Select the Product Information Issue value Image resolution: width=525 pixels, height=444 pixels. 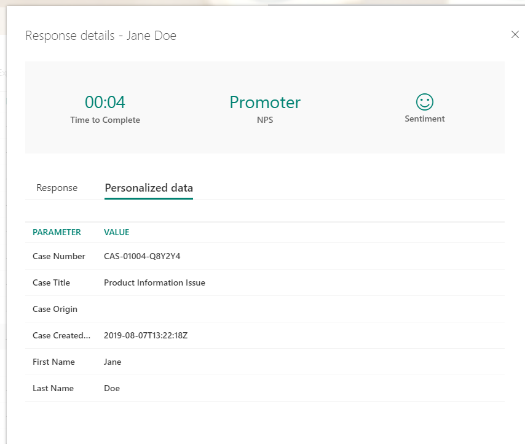(154, 282)
